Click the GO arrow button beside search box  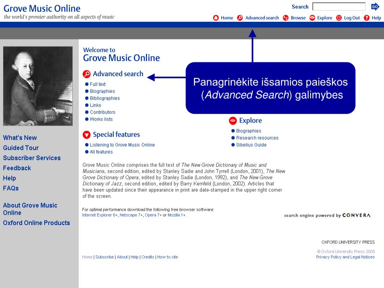tap(375, 7)
